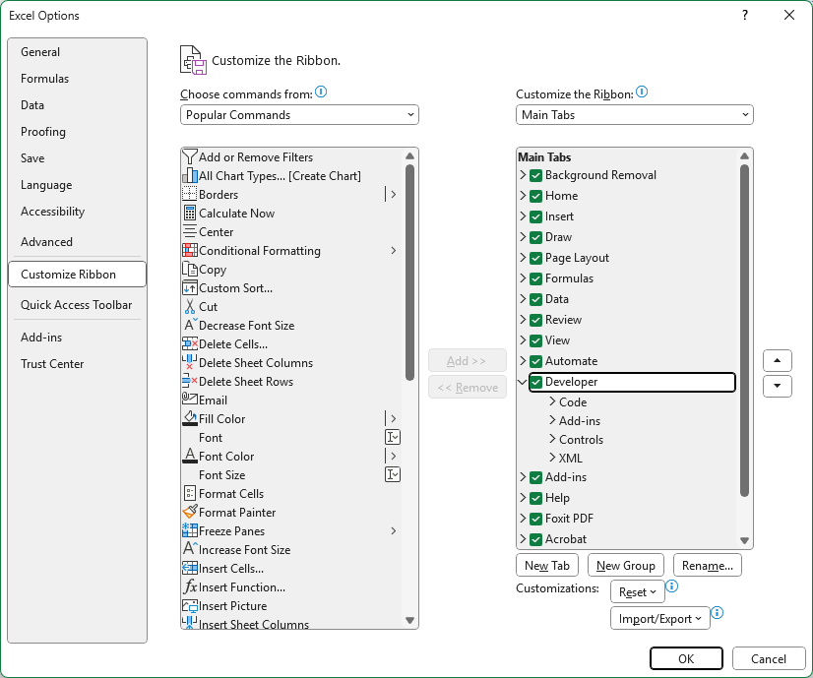The image size is (813, 678).
Task: Click the Copy command icon
Action: [190, 269]
